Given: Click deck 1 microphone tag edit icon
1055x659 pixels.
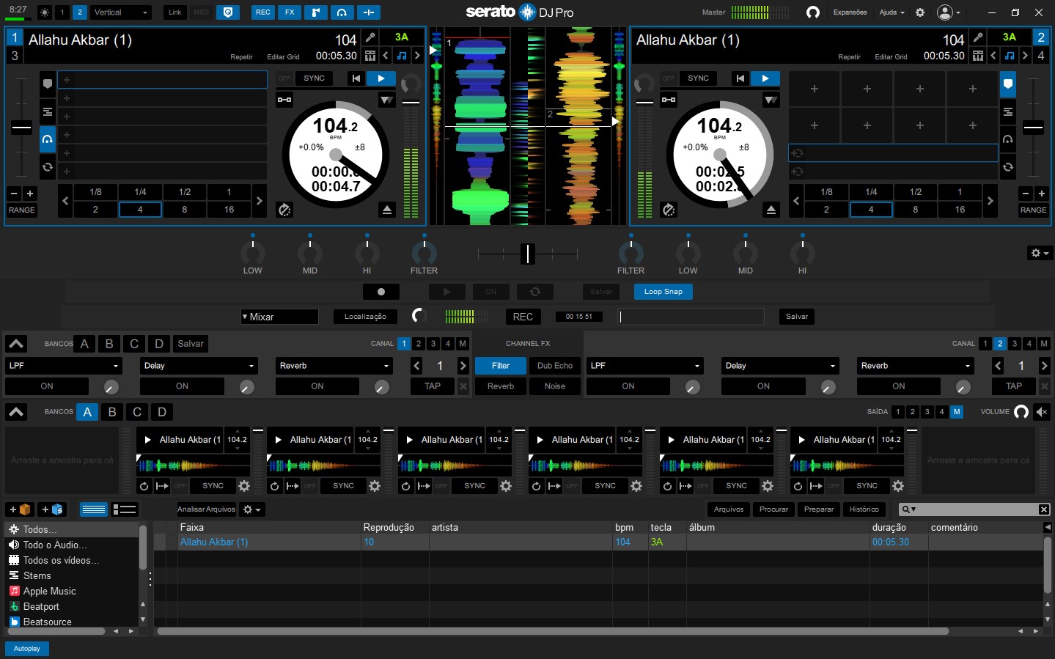Looking at the screenshot, I should pyautogui.click(x=370, y=37).
